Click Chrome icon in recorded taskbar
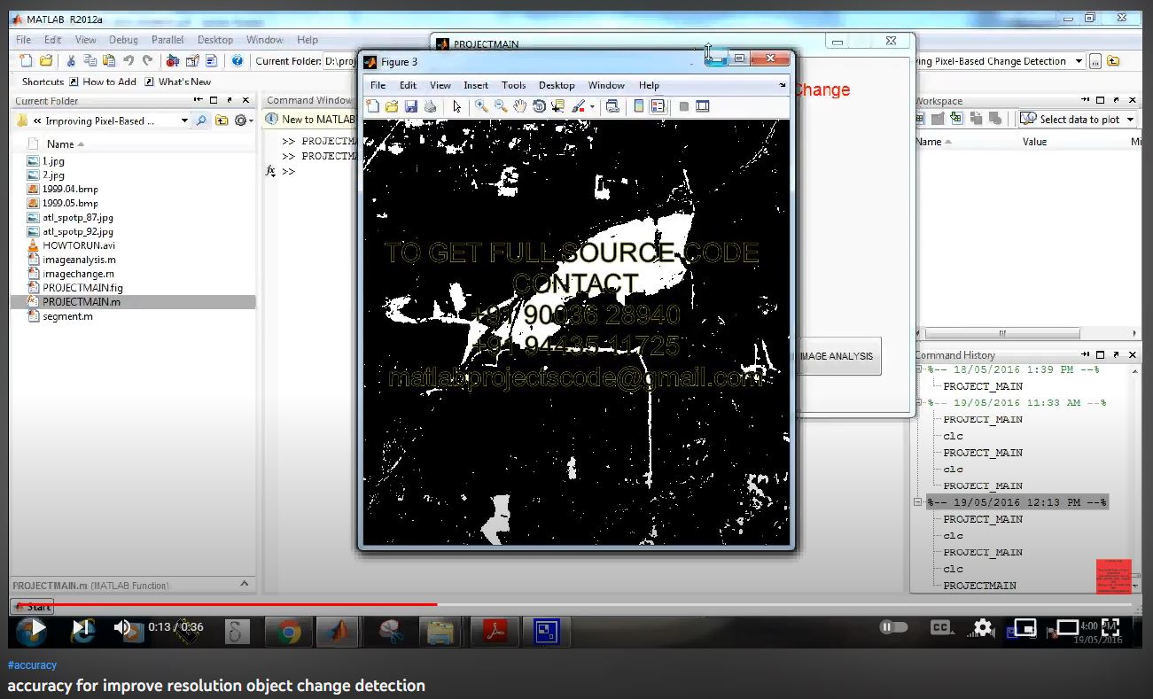The height and width of the screenshot is (699, 1153). click(x=288, y=632)
